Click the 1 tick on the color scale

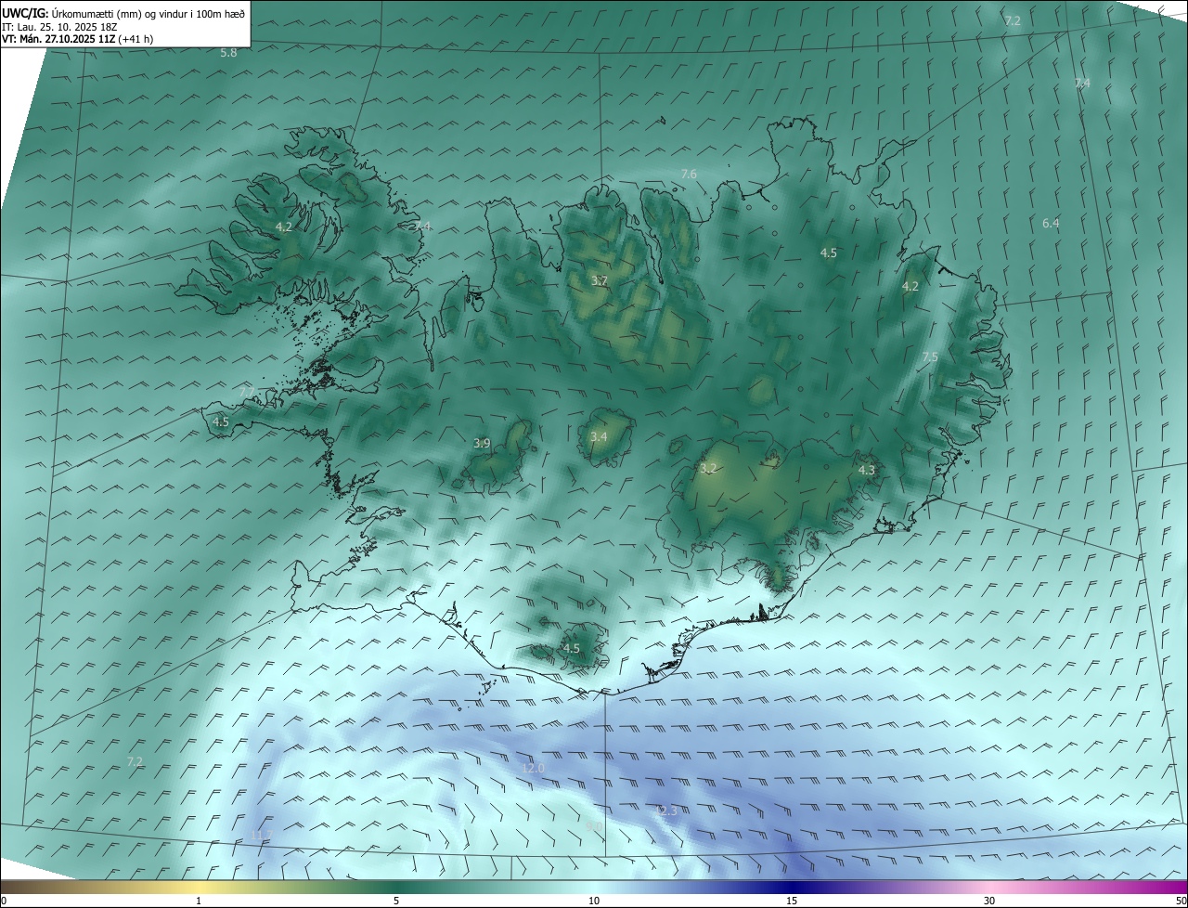coord(199,901)
